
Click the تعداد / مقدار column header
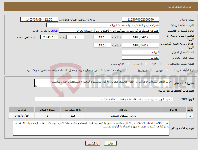coord(47,110)
